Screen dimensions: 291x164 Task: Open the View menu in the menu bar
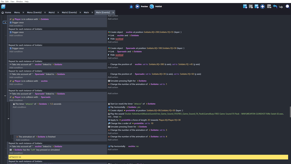click(12, 1)
